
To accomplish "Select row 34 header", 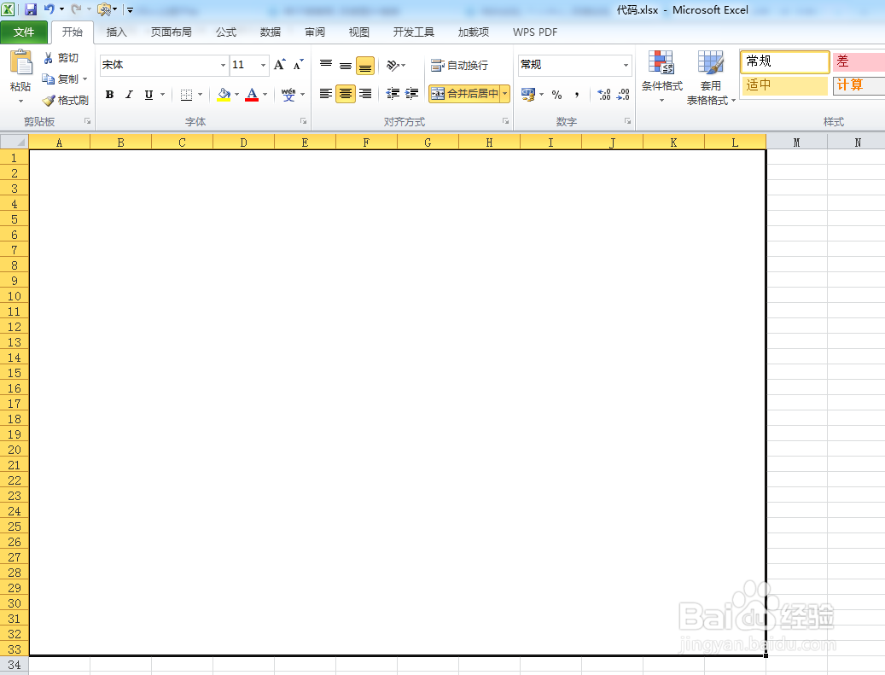I will click(15, 665).
